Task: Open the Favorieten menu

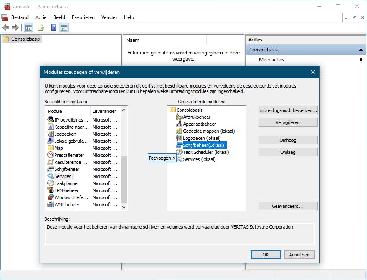Action: [83, 17]
